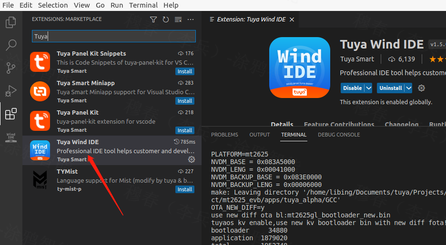This screenshot has width=446, height=245.
Task: Open the Edit menu
Action: click(x=26, y=5)
